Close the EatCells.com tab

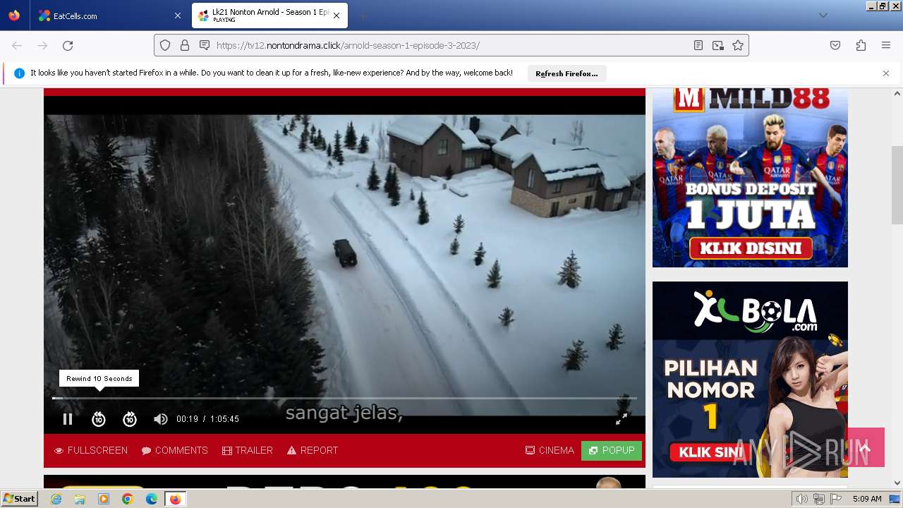(x=178, y=16)
